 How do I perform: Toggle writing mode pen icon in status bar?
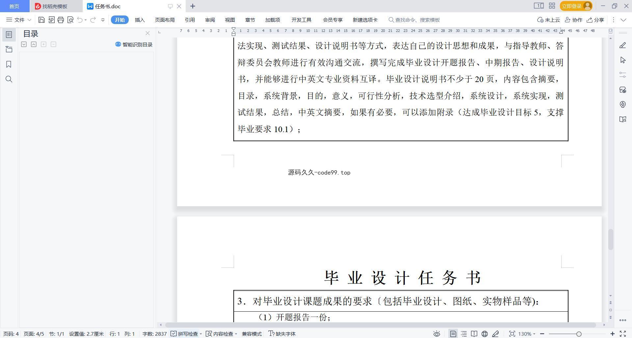(x=495, y=334)
